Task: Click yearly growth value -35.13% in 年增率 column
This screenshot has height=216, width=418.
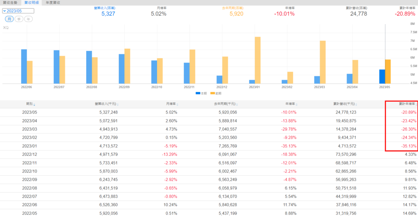Action: (289, 146)
